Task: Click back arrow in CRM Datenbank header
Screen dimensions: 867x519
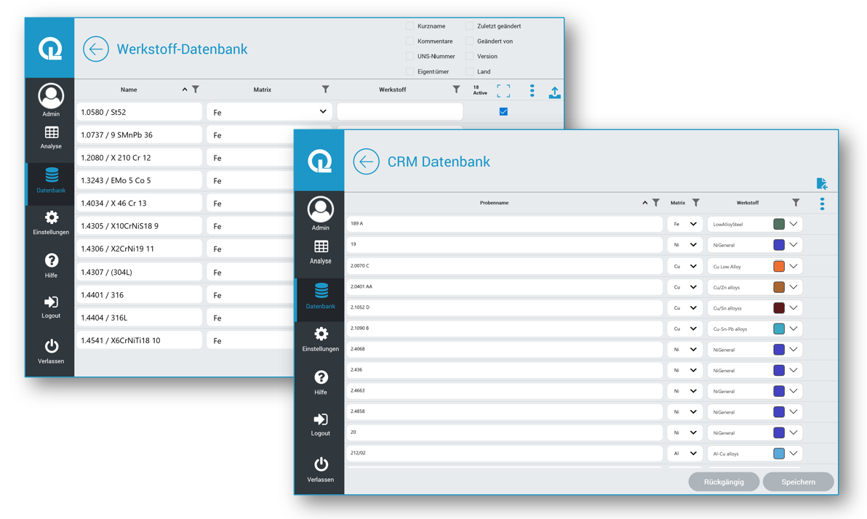Action: (x=366, y=161)
